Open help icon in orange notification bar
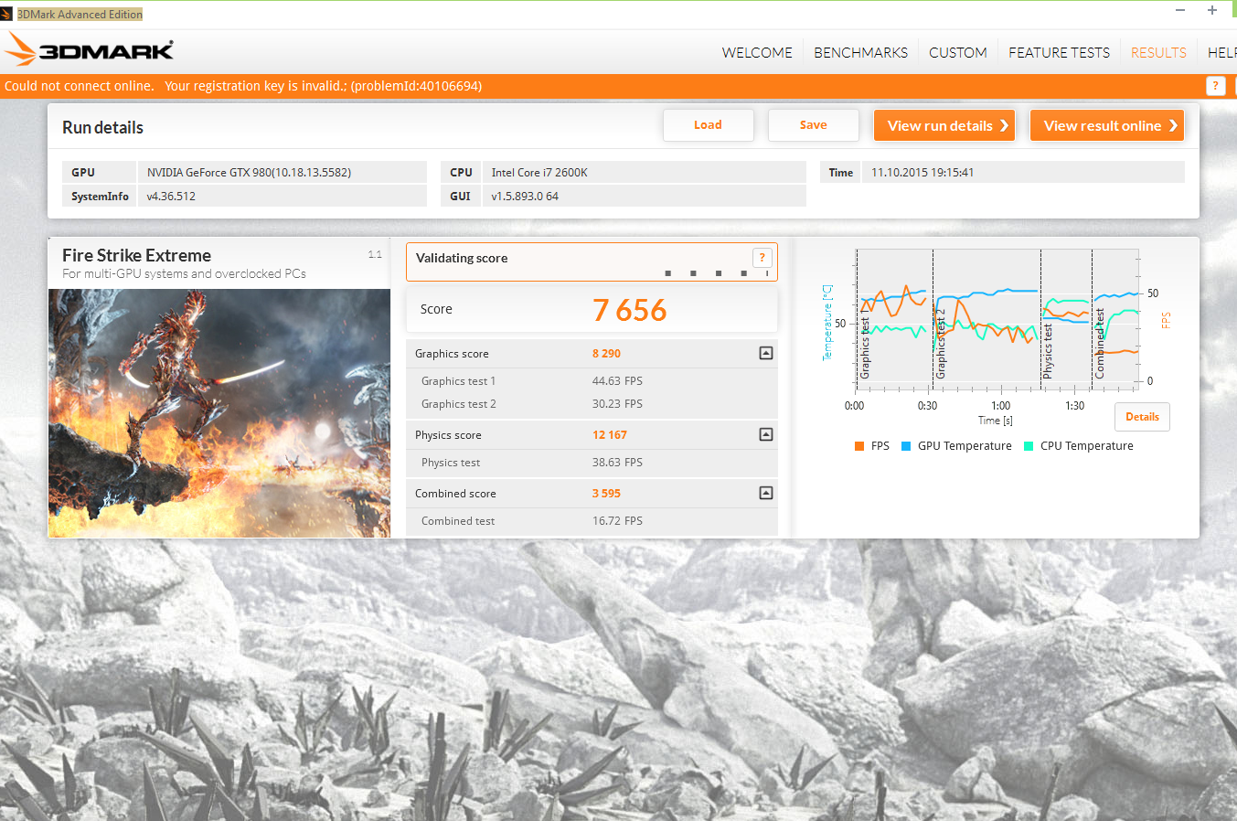The image size is (1237, 821). [x=1215, y=85]
